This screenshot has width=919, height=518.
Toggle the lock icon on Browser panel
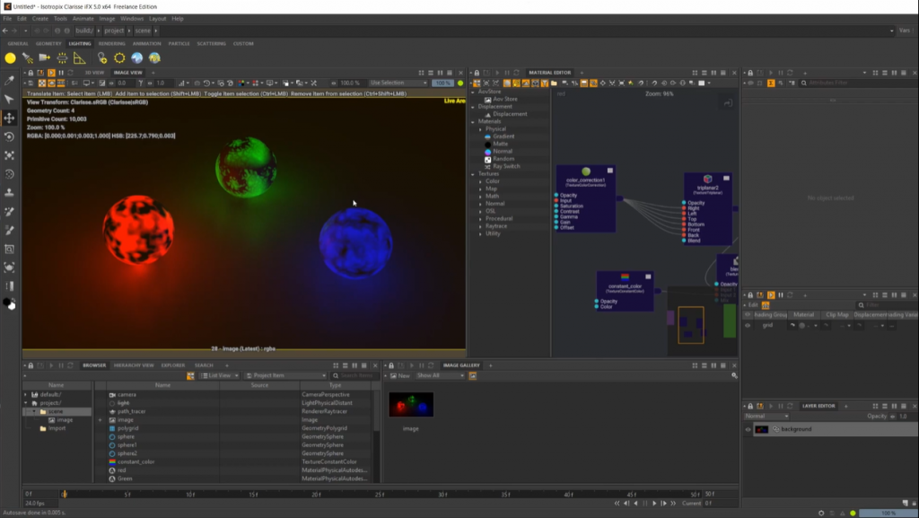point(31,365)
